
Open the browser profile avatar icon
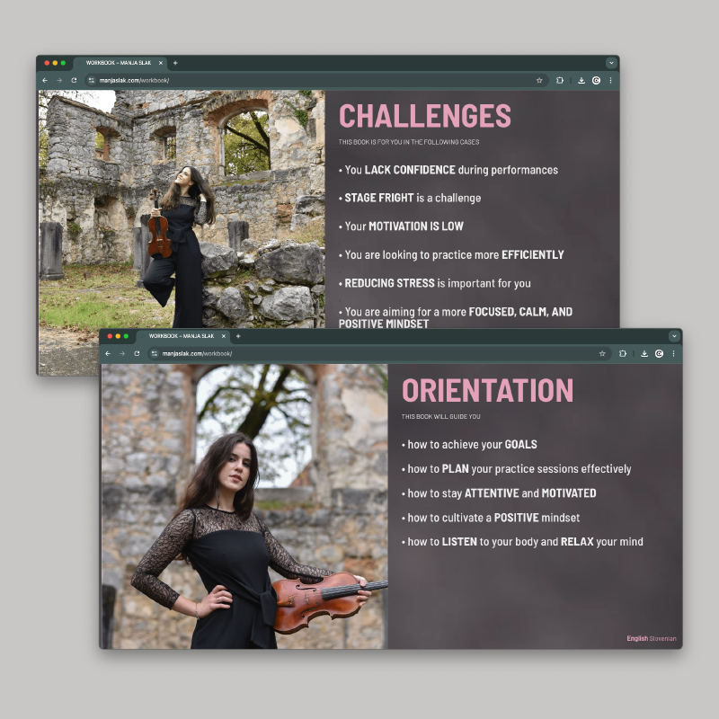pos(659,353)
